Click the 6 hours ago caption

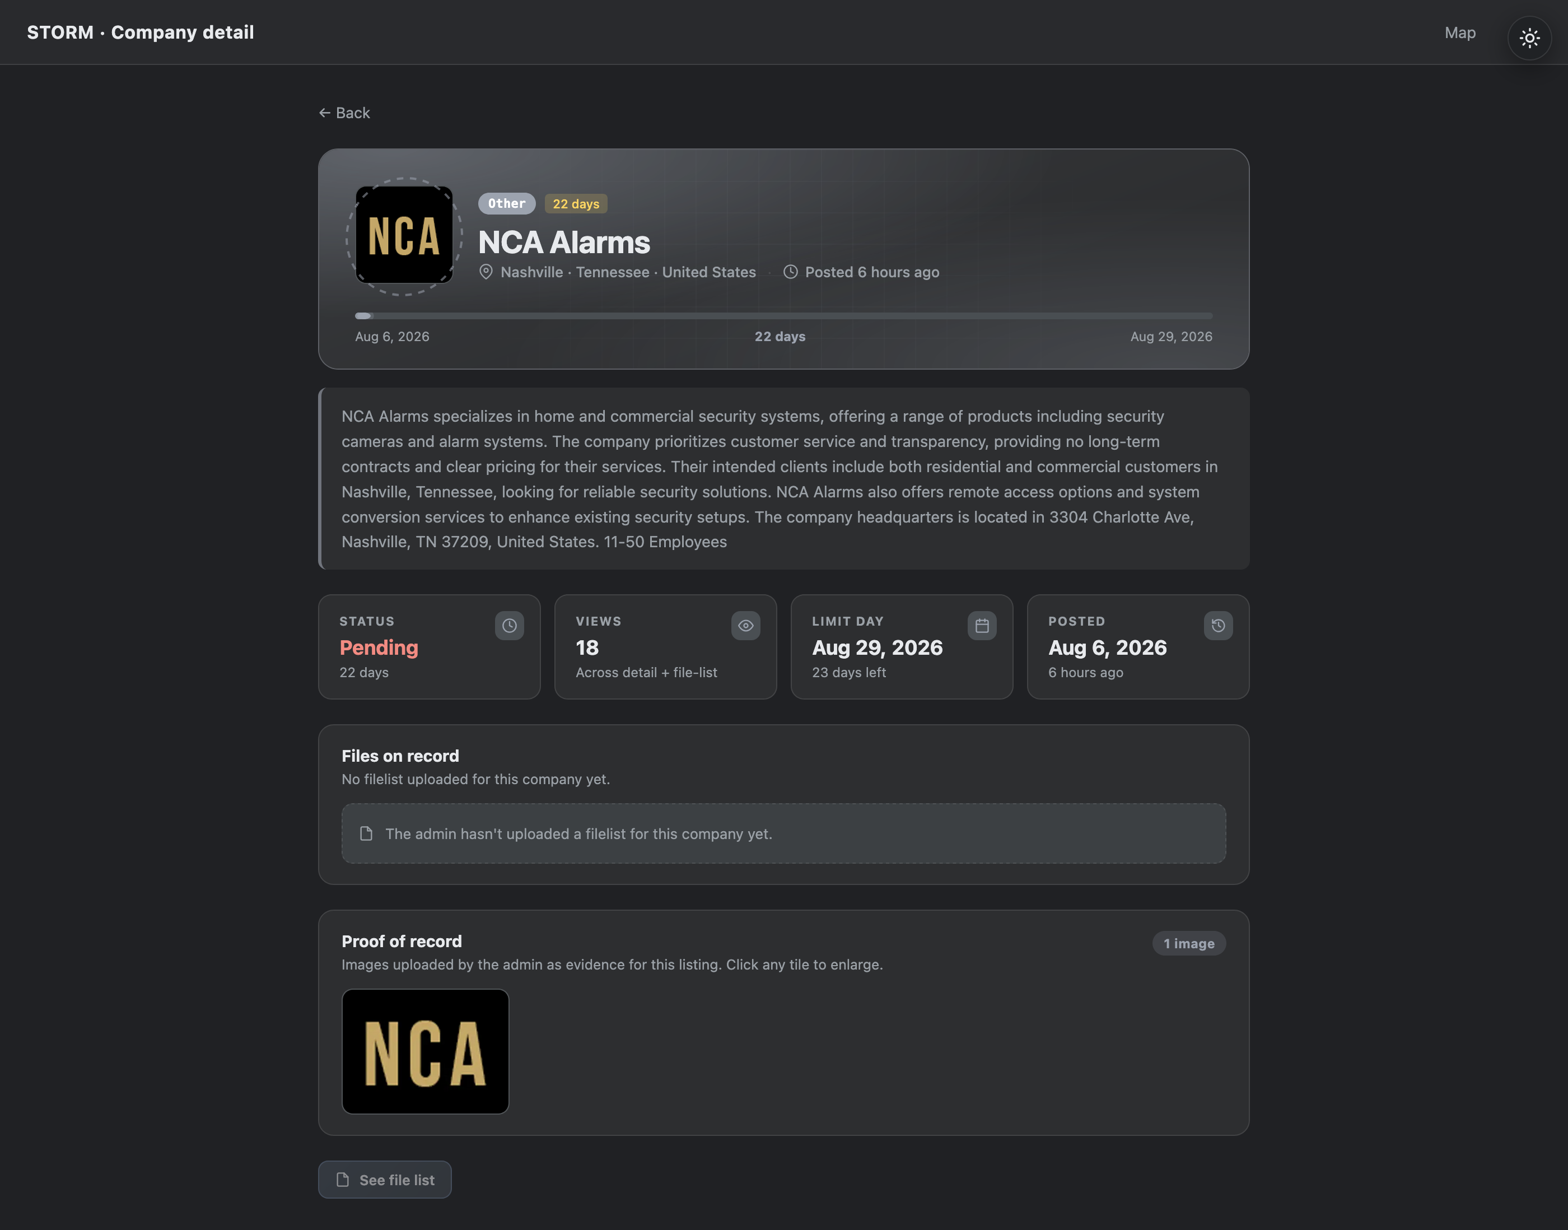1085,672
